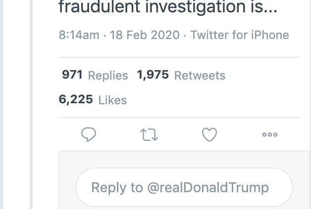This screenshot has width=311, height=209.
Task: Open the Twitter for iPhone source link
Action: pyautogui.click(x=240, y=35)
